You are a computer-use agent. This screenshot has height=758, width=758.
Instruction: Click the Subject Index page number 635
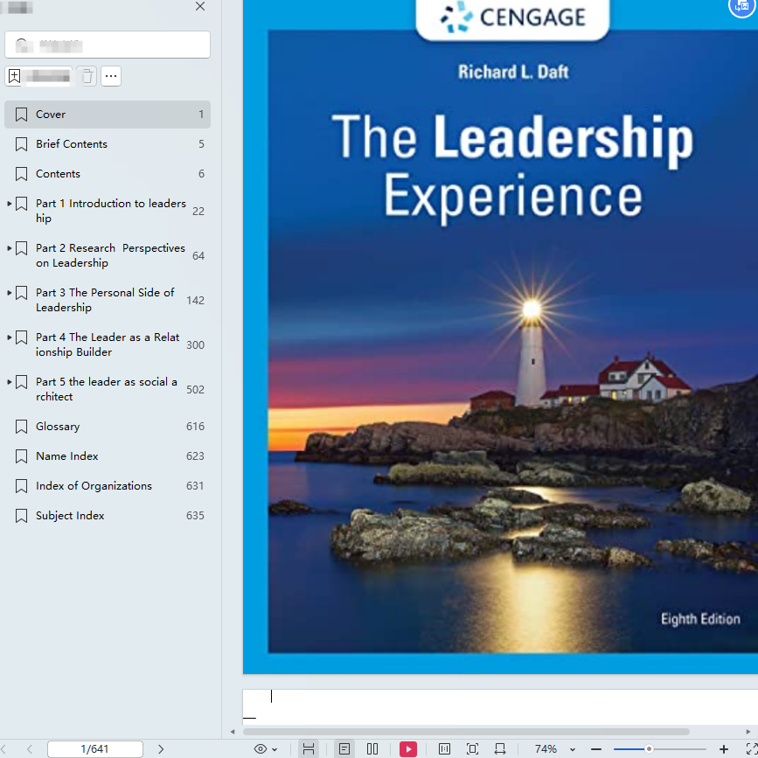click(x=195, y=516)
